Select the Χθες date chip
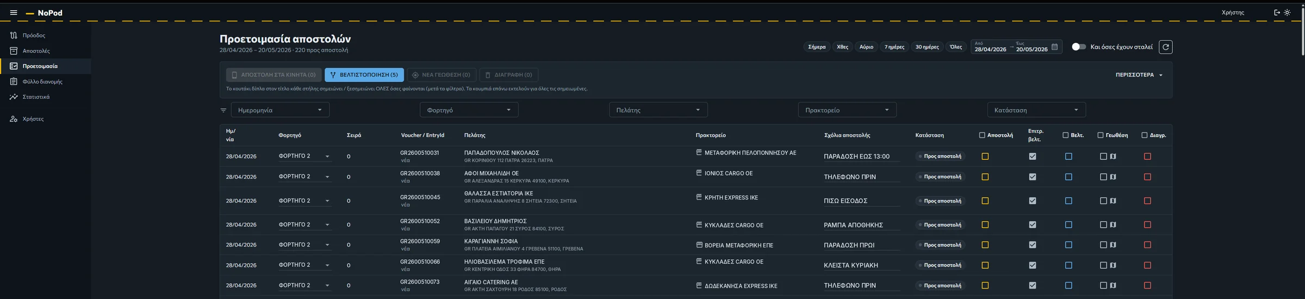This screenshot has width=1305, height=299. pos(842,47)
